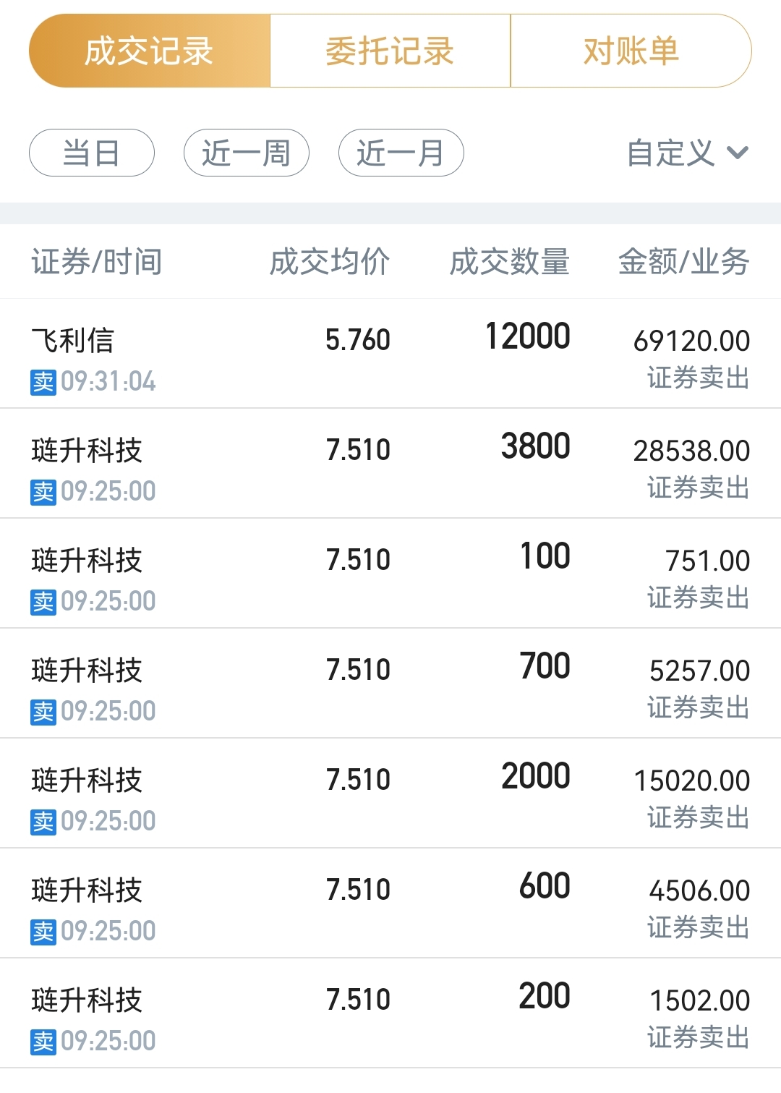
Task: Click the sell badge on the 200-share row
Action: coord(43,1042)
